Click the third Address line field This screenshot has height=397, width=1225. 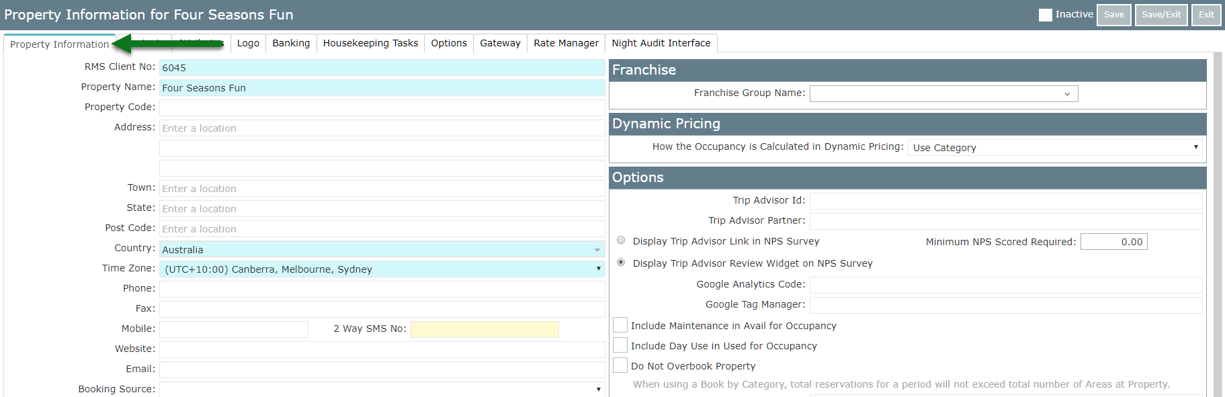point(382,168)
